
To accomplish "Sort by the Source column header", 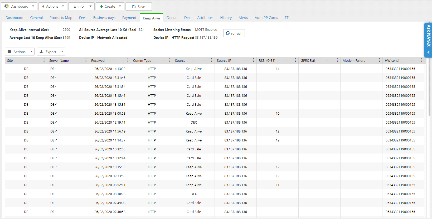I will click(x=180, y=60).
